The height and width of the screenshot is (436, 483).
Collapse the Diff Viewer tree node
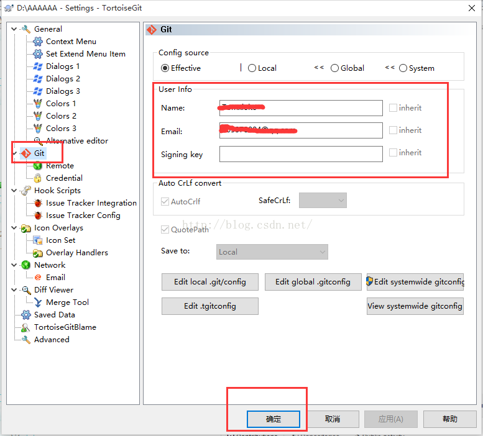tap(14, 290)
